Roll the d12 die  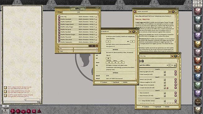[18, 111]
